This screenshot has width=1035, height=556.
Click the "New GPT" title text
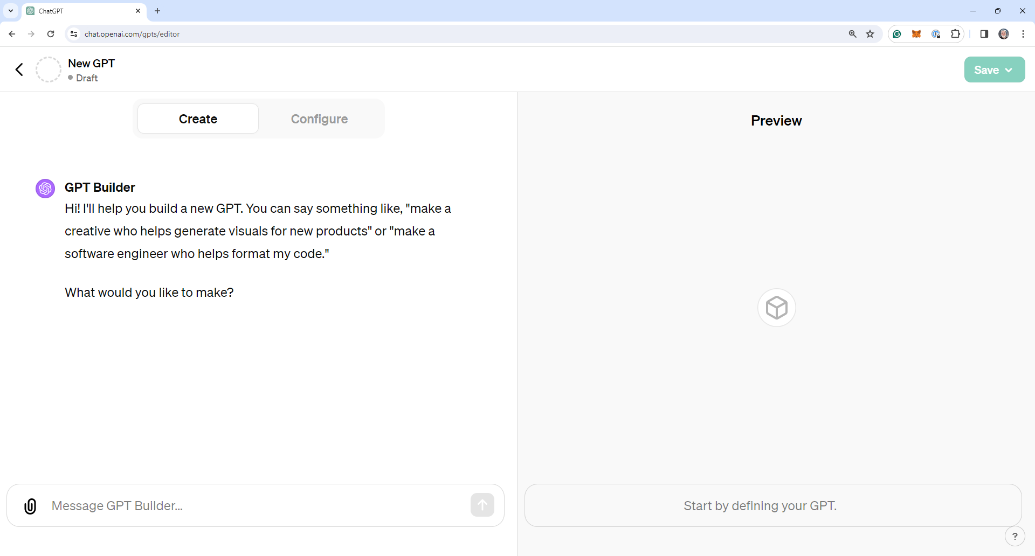pos(92,64)
